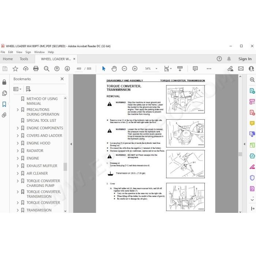Go to next page arrow

point(67,69)
